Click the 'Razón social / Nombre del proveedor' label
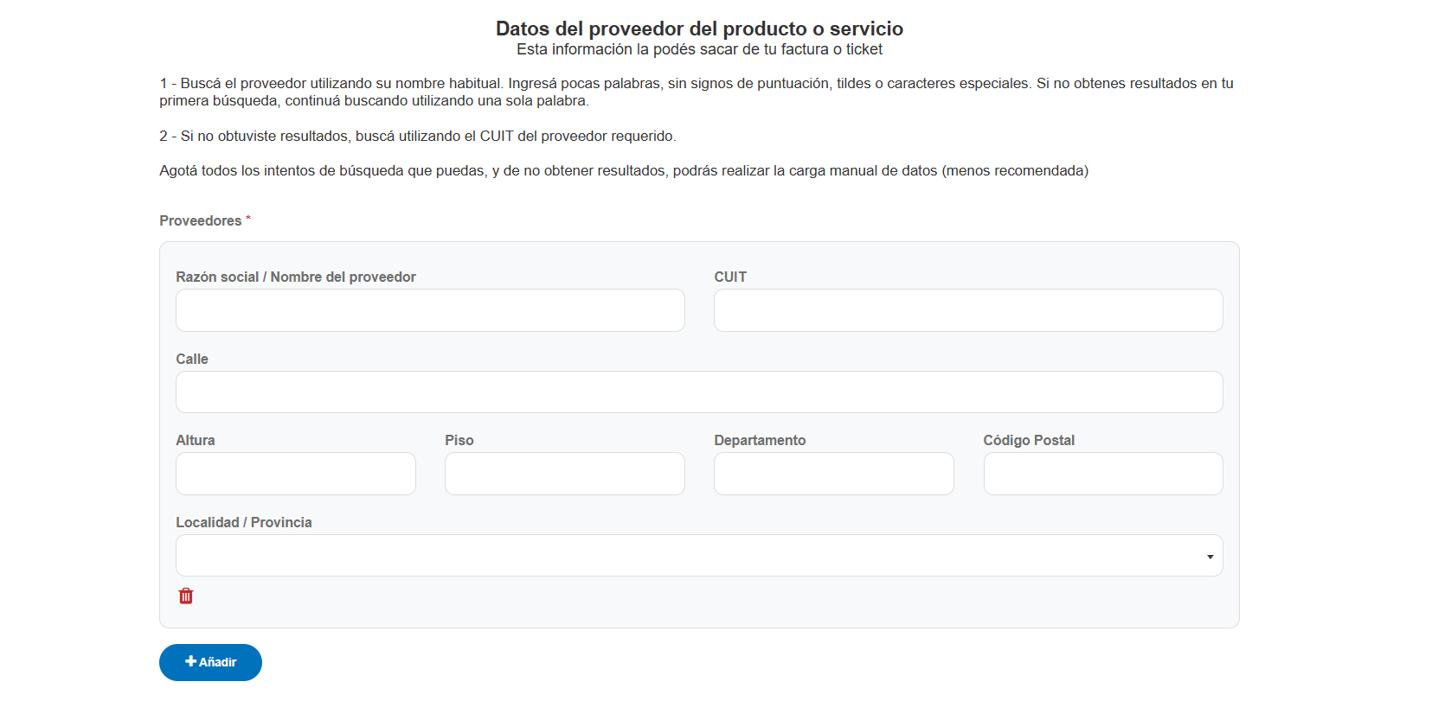Viewport: 1451px width, 701px height. (x=296, y=277)
